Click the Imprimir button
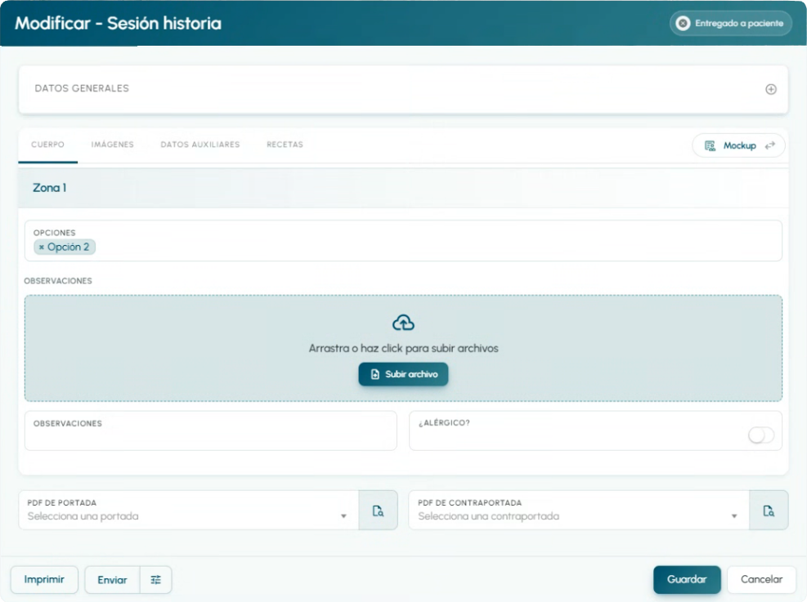Screen dimensions: 807x602 pos(44,579)
